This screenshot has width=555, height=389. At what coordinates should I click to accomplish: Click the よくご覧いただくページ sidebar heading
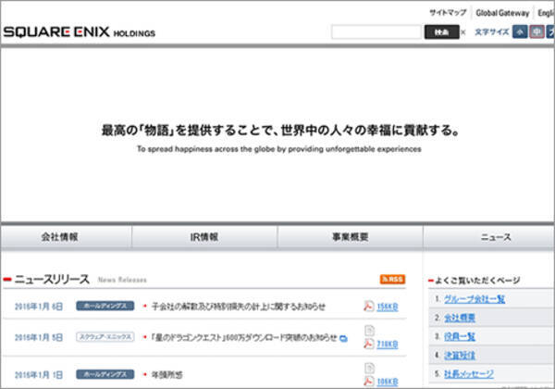point(477,281)
